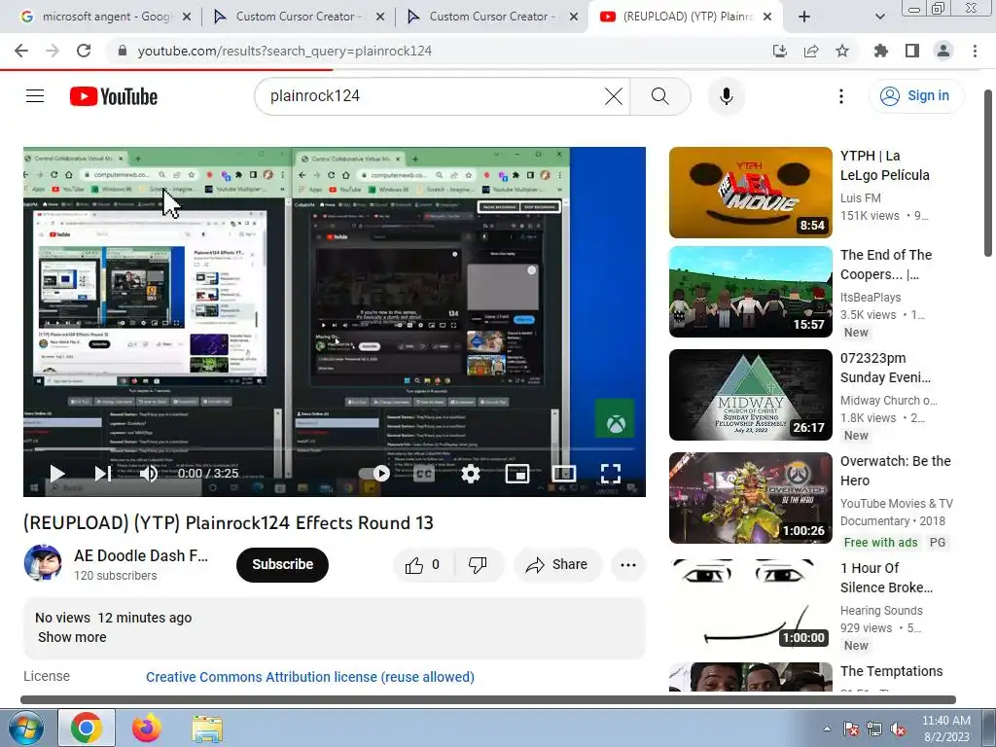Open the tab search dropdown arrow
The width and height of the screenshot is (996, 747).
point(879,17)
